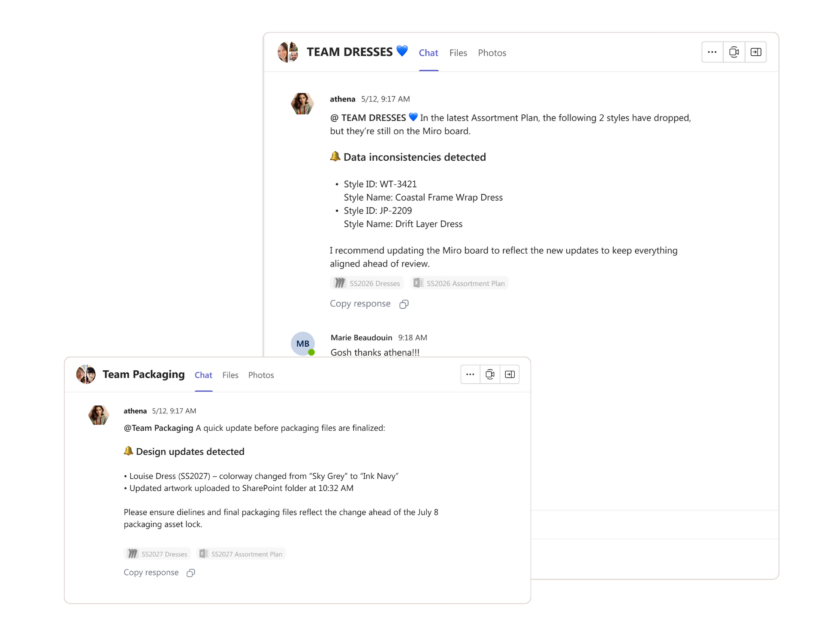The height and width of the screenshot is (636, 815).
Task: Click 'Updated artwork uploaded to SharePoint' bullet
Action: pyautogui.click(x=238, y=488)
